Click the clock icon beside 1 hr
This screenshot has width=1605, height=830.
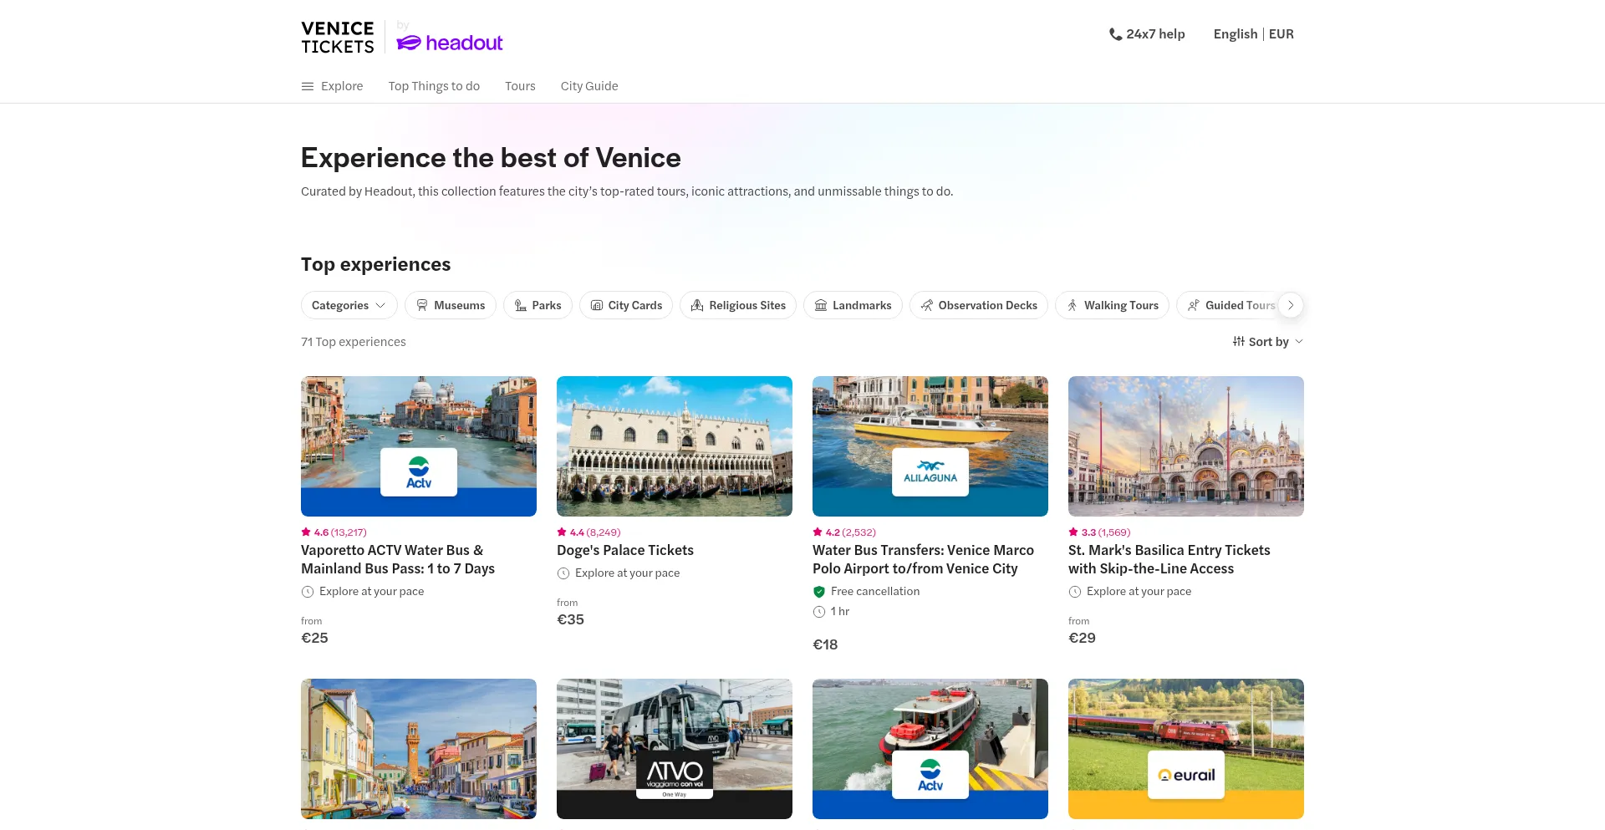[x=819, y=612]
